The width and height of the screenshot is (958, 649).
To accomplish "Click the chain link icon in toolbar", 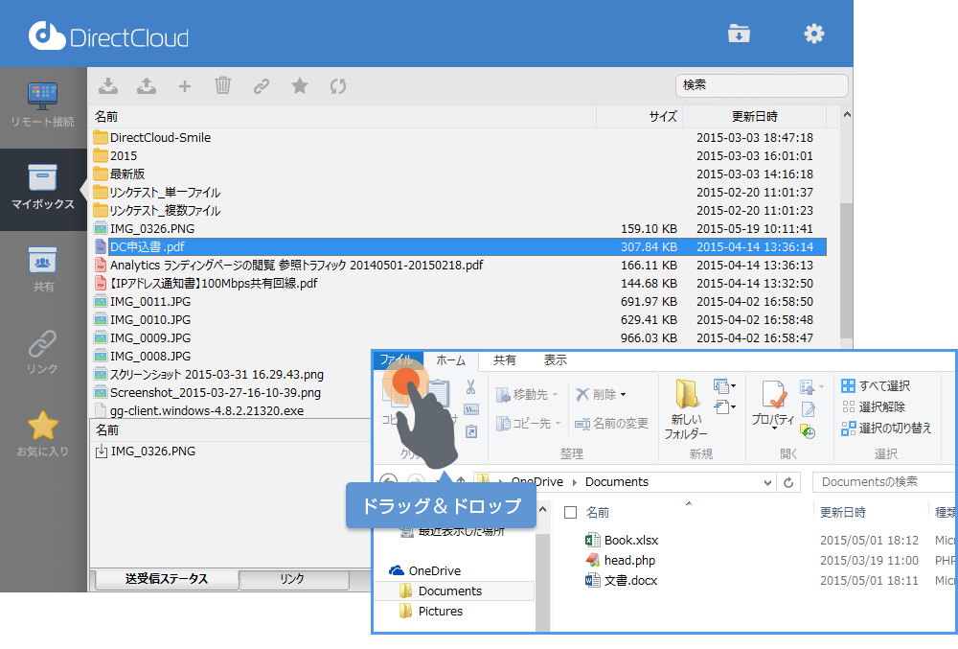I will click(x=262, y=86).
